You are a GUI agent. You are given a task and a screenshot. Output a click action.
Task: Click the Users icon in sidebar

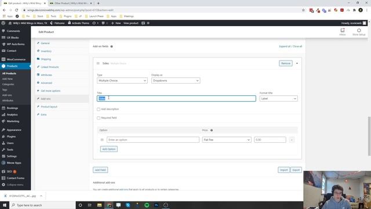click(3, 143)
